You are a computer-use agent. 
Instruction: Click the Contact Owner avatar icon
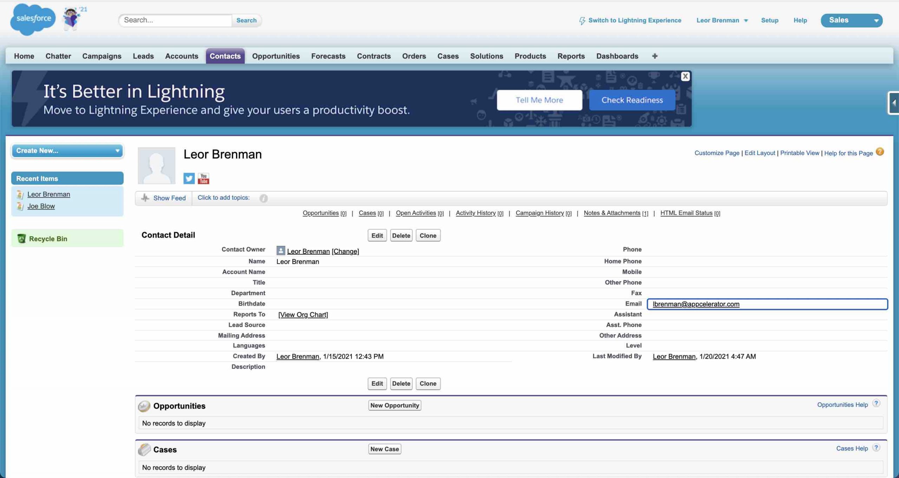(281, 250)
